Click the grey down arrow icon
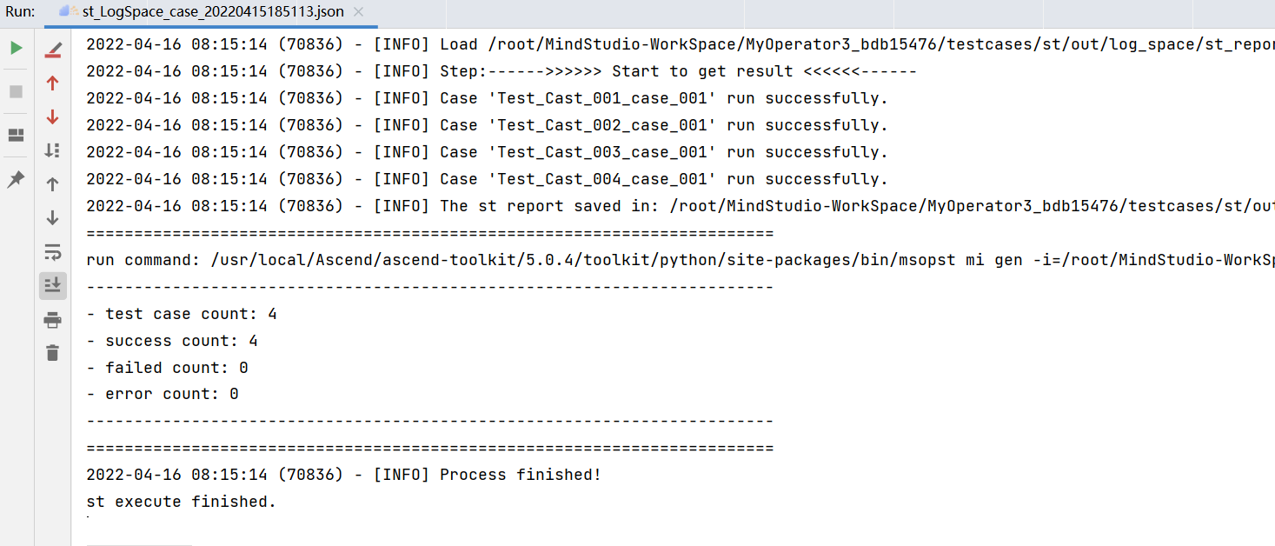This screenshot has width=1275, height=546. pos(53,217)
